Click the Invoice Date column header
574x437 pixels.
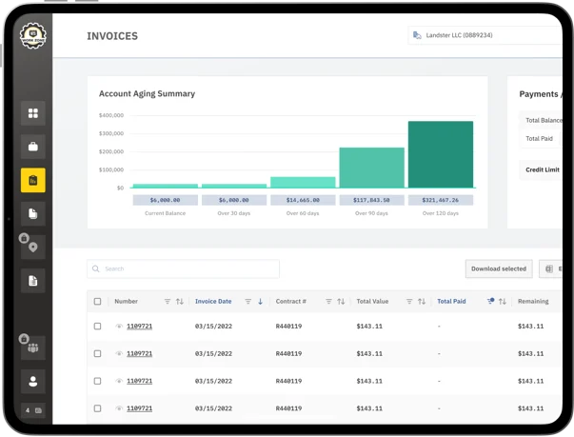point(213,302)
